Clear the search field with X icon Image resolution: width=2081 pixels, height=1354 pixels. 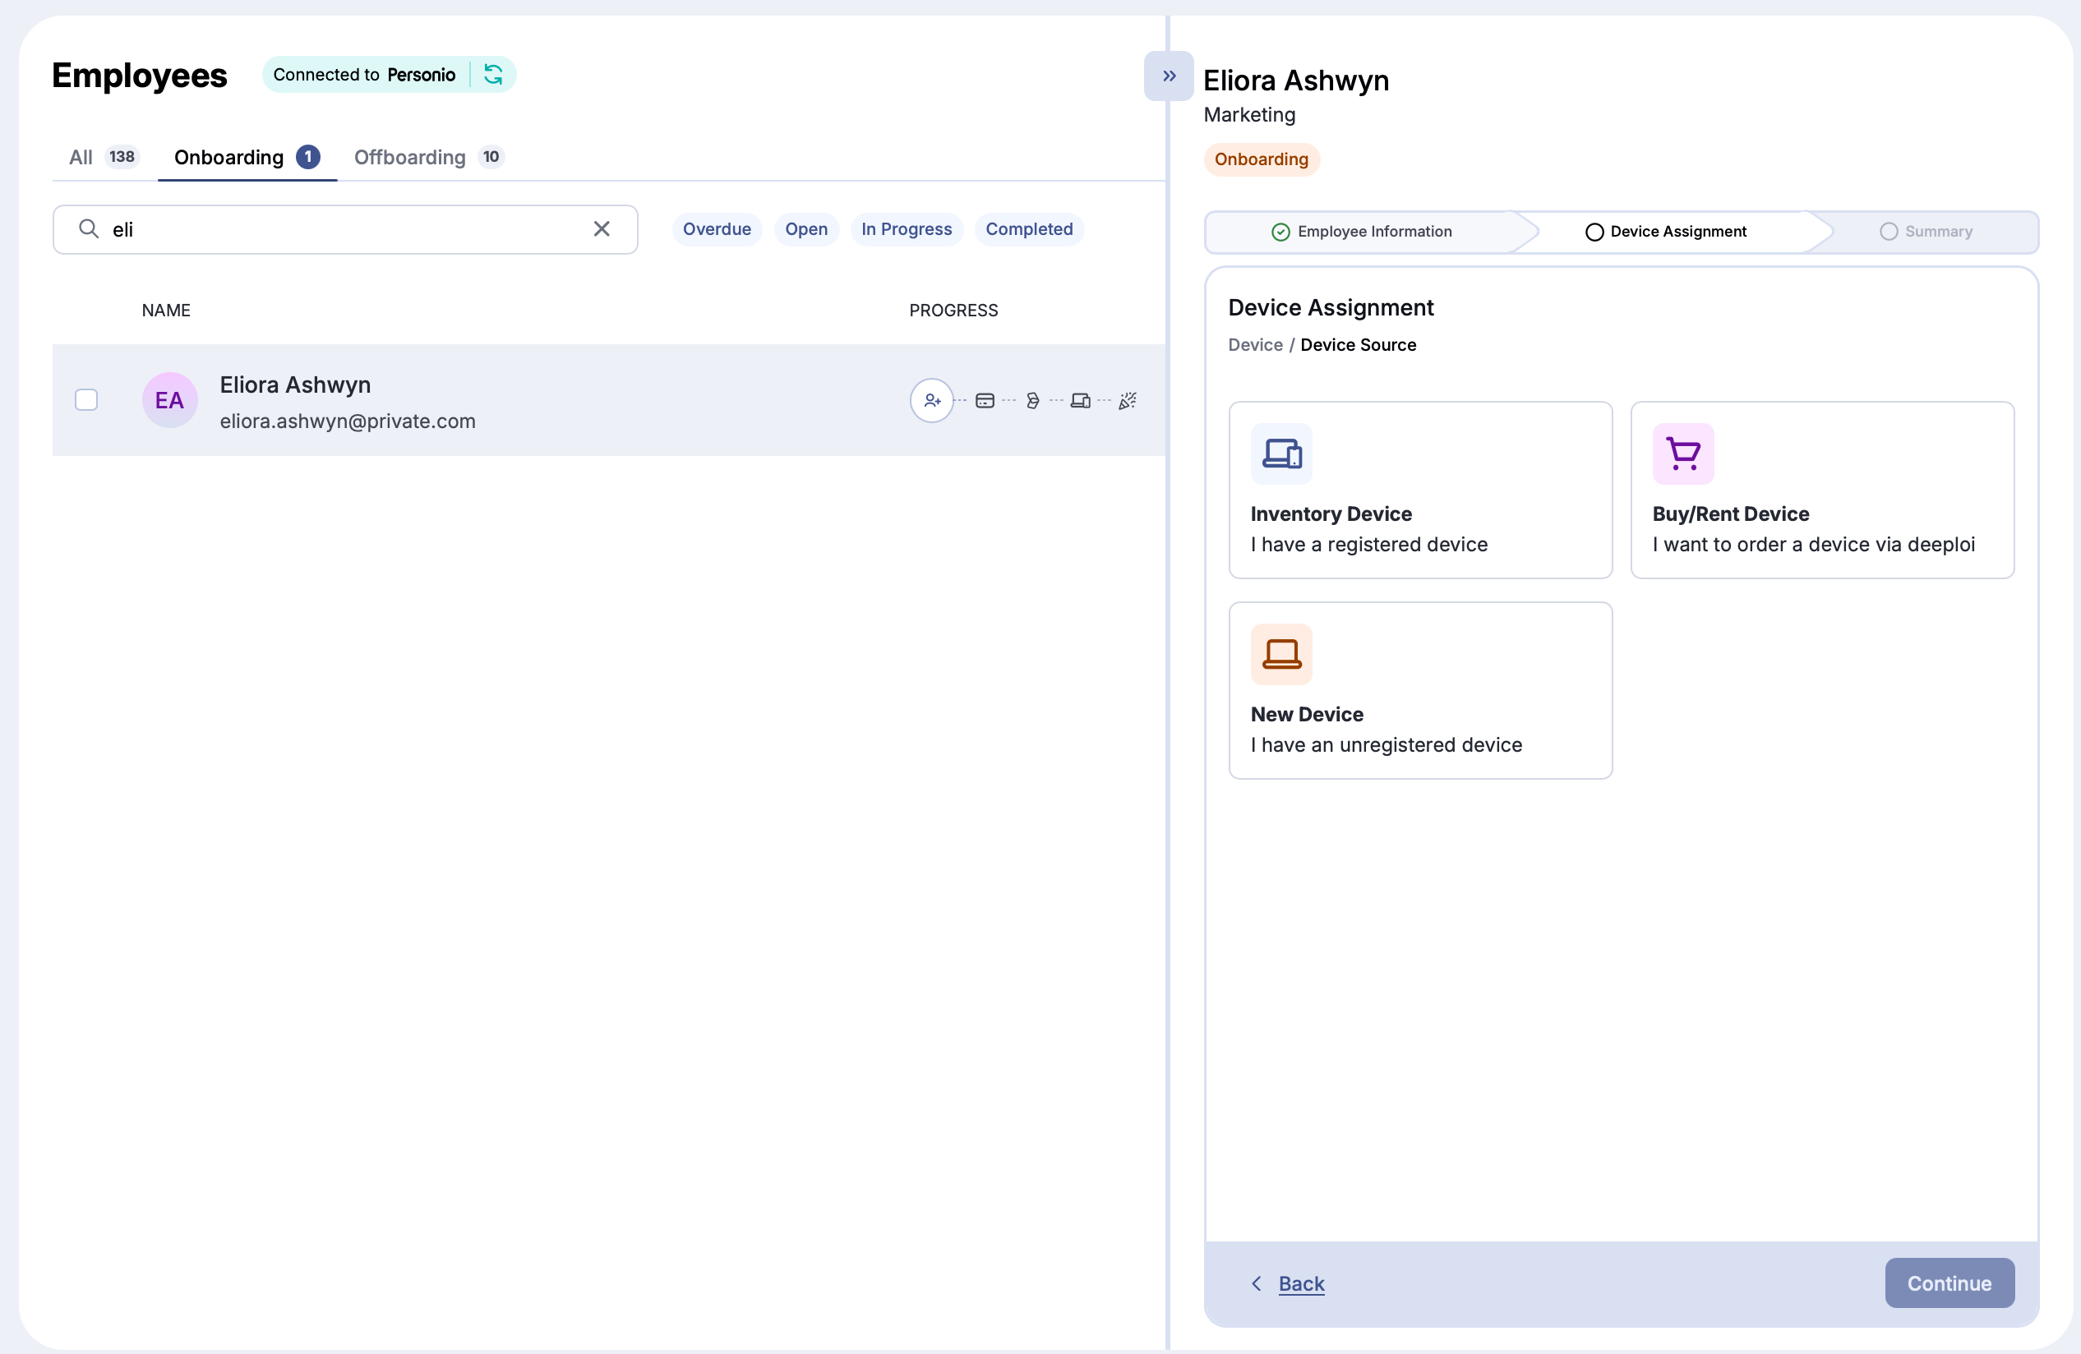[602, 229]
